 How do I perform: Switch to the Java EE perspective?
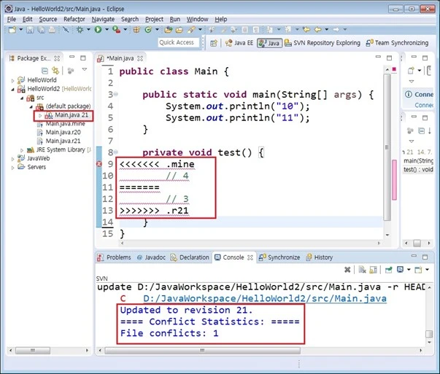click(x=239, y=43)
